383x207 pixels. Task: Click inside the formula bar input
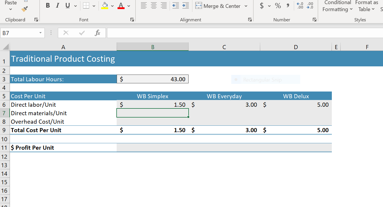(x=245, y=33)
